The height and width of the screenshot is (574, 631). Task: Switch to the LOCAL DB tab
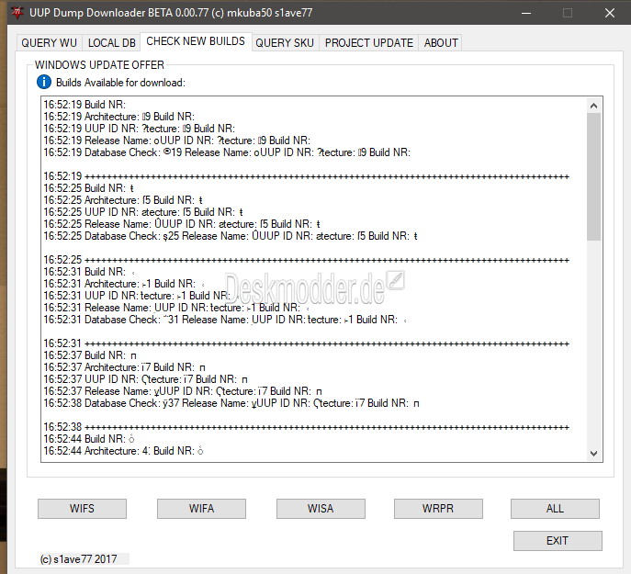tap(111, 42)
